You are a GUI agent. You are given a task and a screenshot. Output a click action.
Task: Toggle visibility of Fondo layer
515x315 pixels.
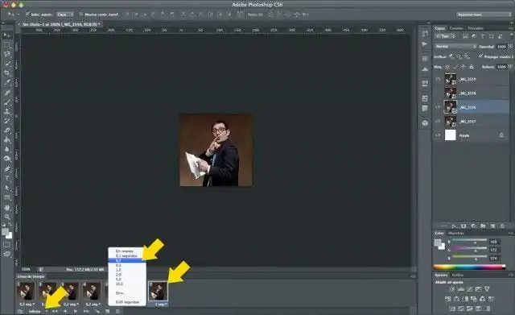click(438, 135)
